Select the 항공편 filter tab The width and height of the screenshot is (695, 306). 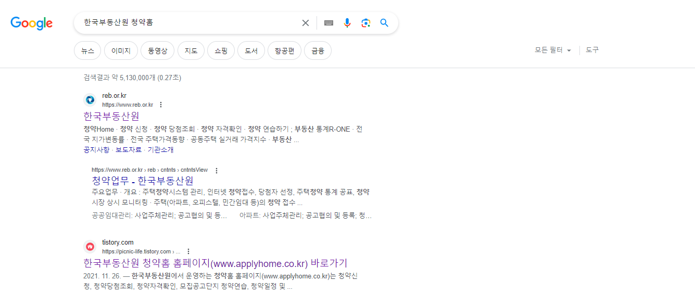[x=284, y=51]
